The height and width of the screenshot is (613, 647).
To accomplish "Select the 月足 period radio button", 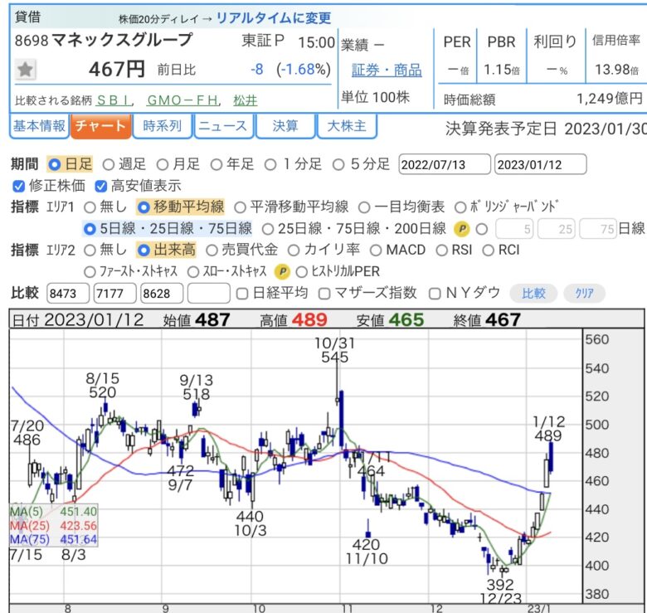I will pyautogui.click(x=162, y=165).
